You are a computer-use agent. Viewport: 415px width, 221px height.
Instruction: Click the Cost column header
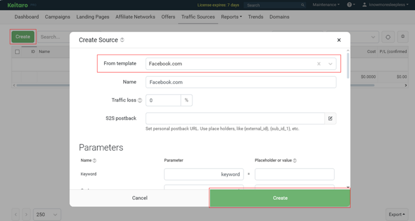(371, 52)
